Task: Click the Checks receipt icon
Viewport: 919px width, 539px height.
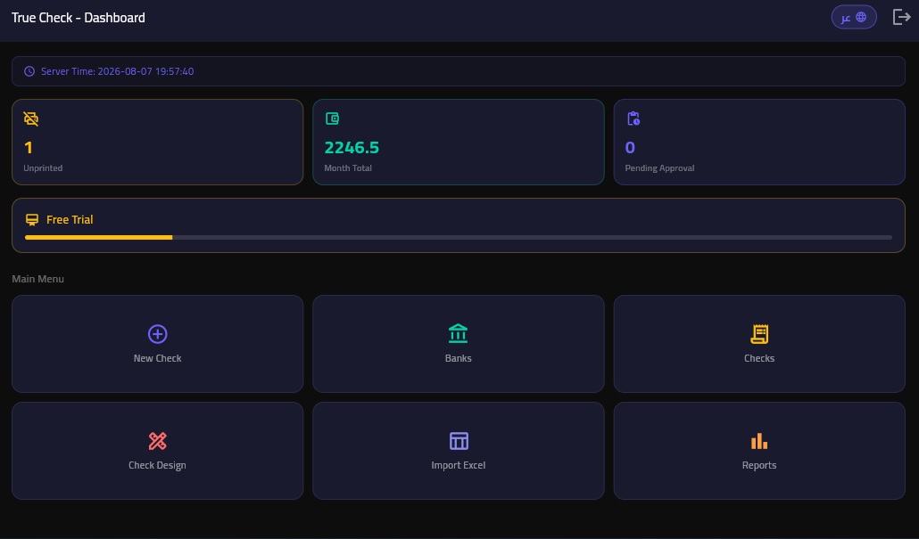Action: pos(759,334)
